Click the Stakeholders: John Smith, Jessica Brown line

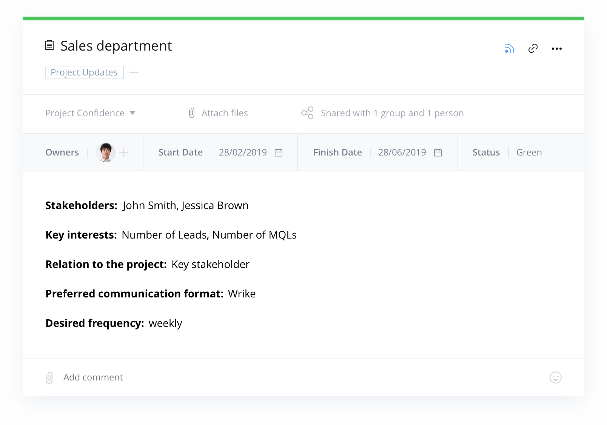[147, 205]
